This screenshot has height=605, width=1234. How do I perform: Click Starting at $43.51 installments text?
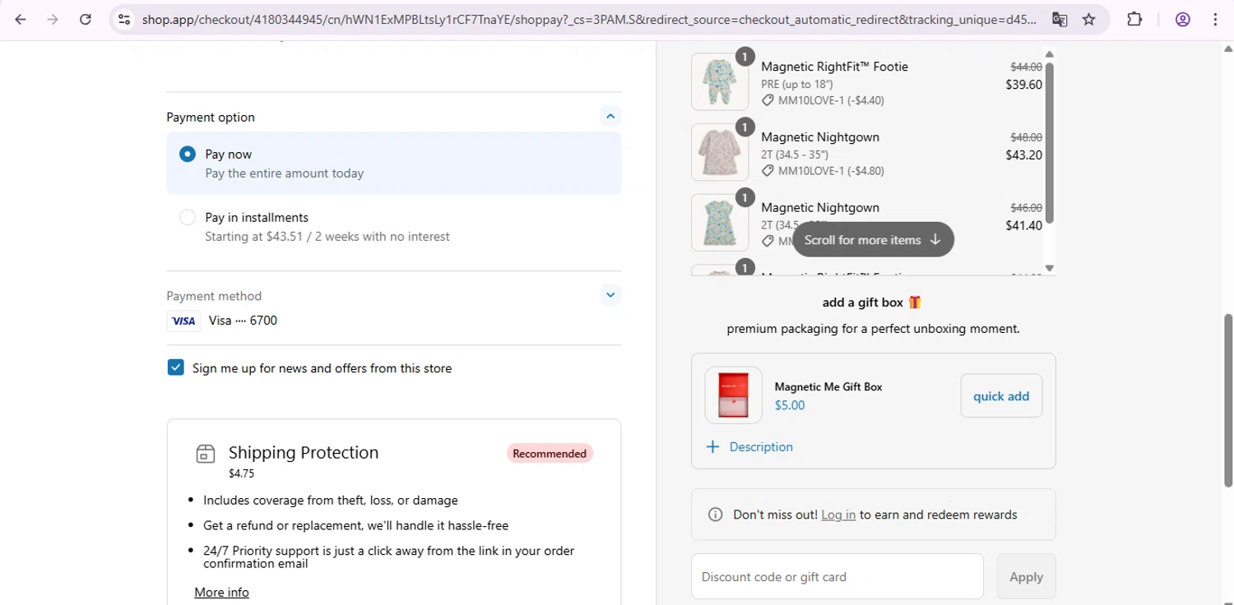(327, 237)
